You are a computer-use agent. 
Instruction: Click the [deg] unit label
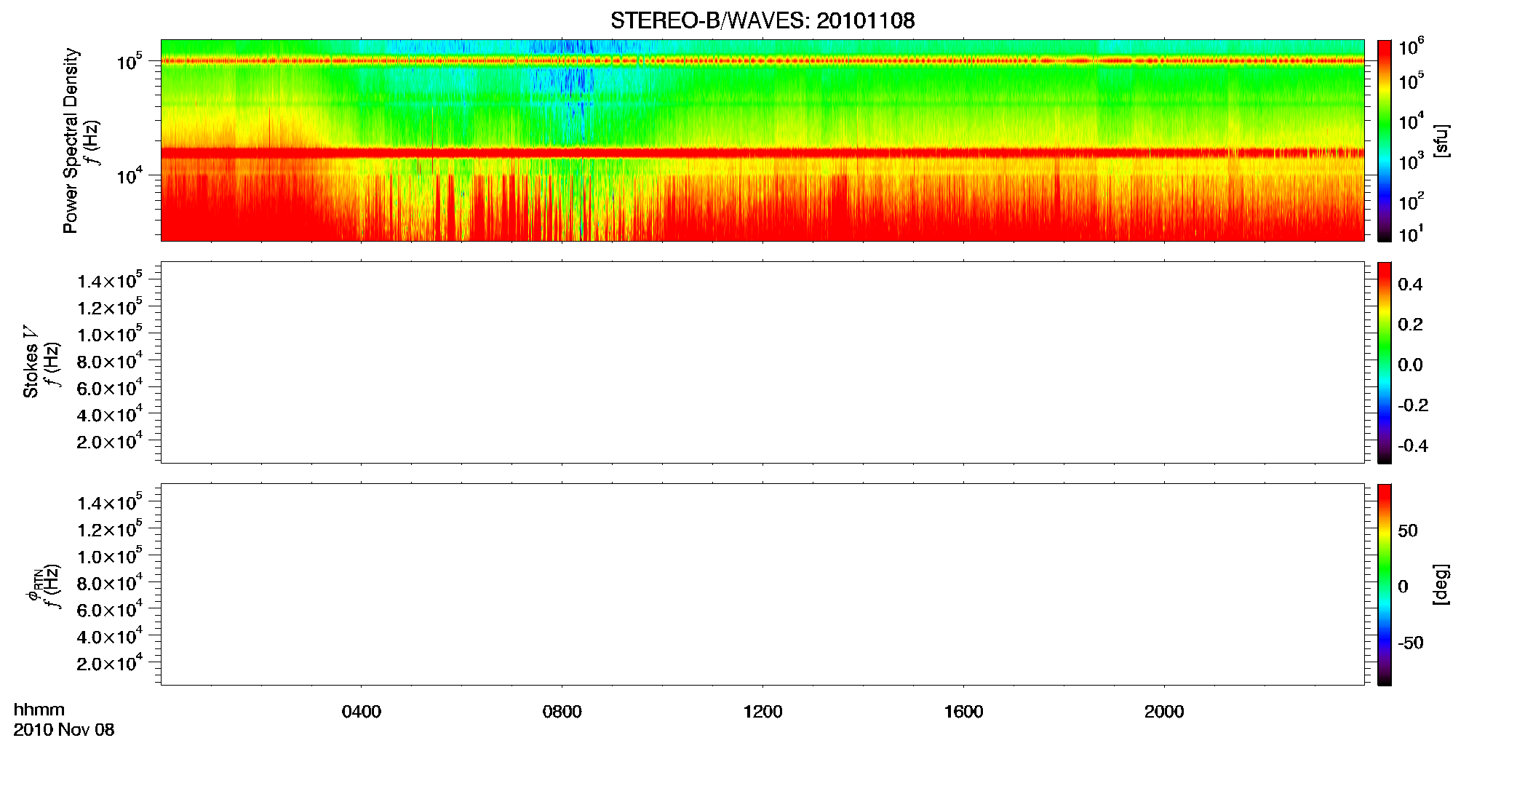1441,584
